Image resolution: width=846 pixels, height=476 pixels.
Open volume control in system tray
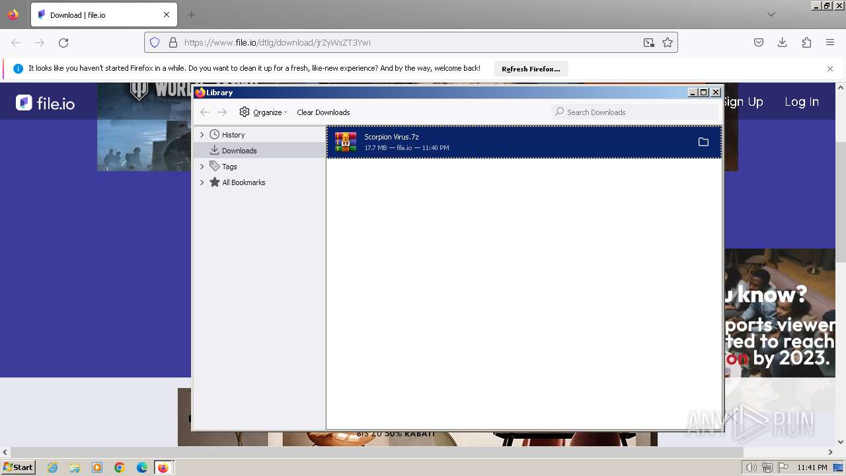pos(751,467)
